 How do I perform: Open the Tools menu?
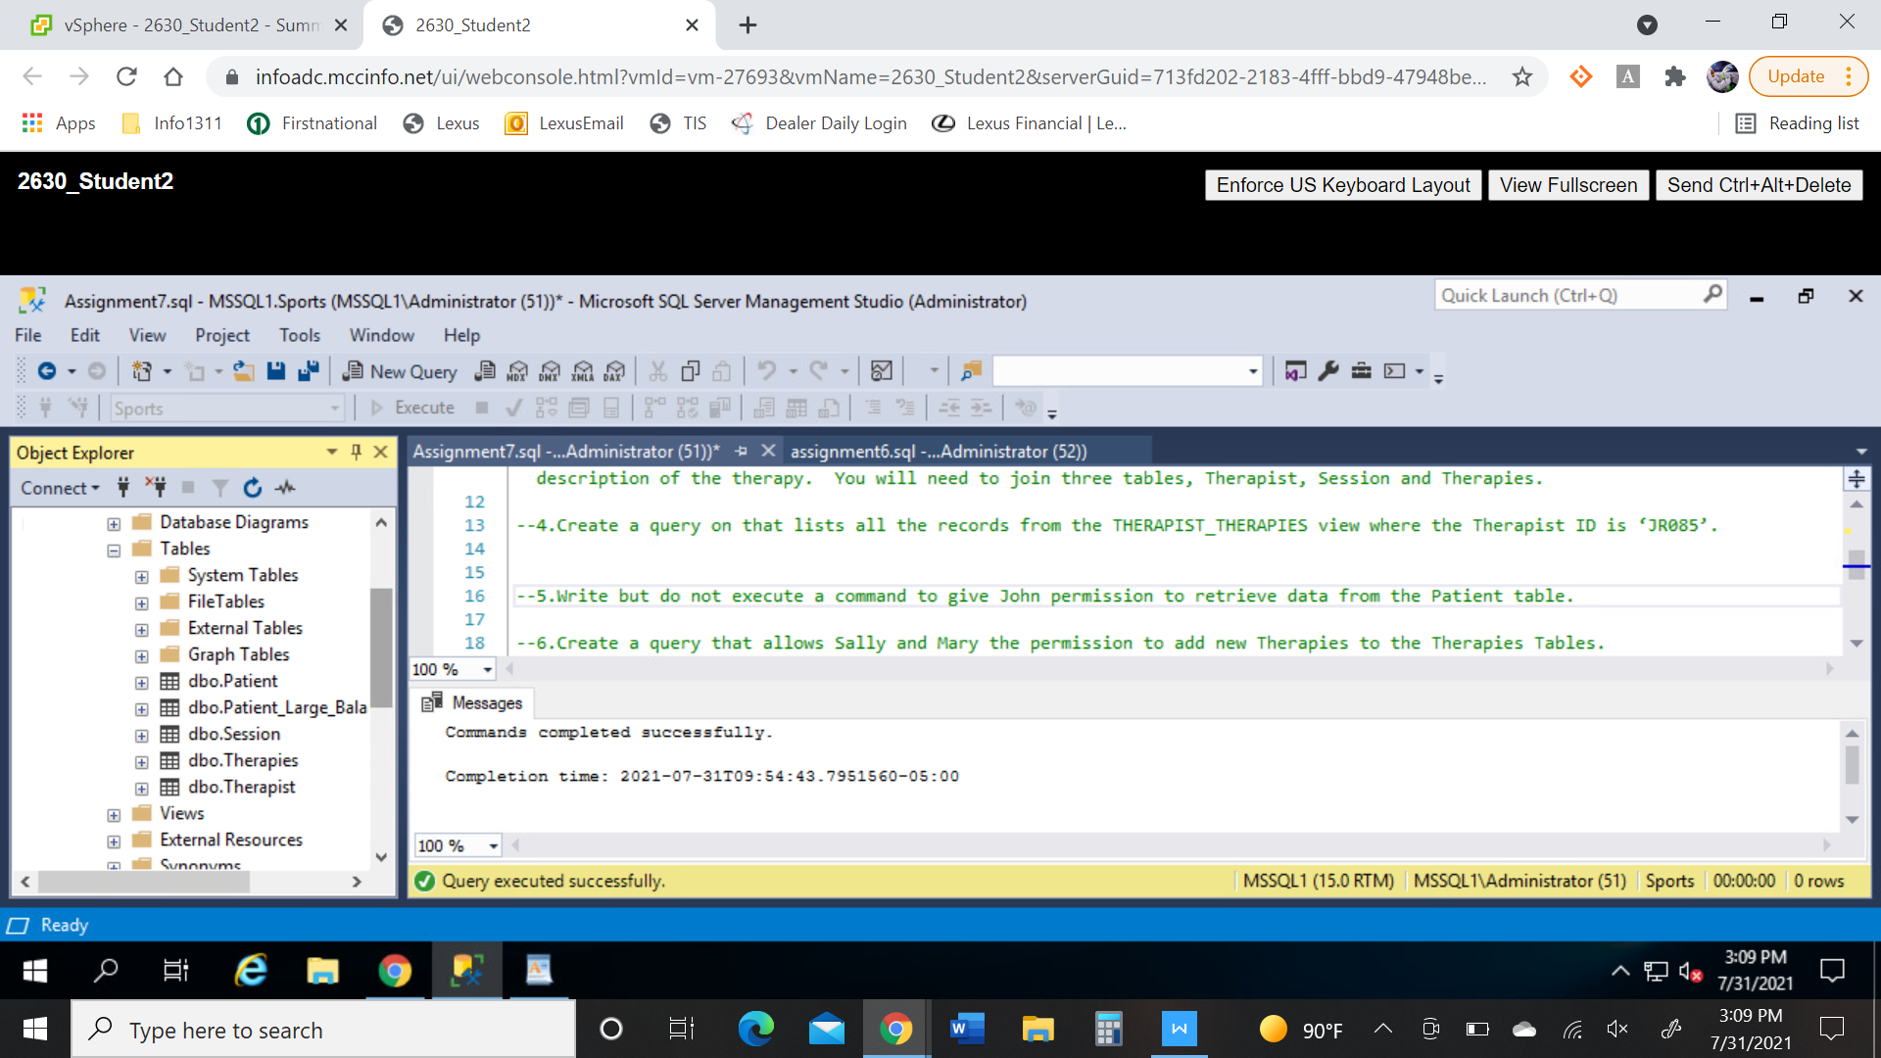click(x=299, y=335)
